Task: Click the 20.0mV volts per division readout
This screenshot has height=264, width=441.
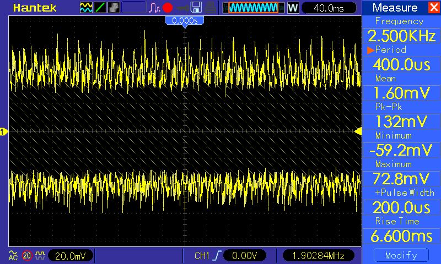Action: click(71, 256)
